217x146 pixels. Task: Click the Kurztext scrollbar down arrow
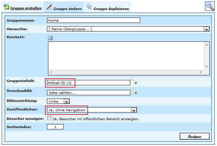click(x=207, y=67)
